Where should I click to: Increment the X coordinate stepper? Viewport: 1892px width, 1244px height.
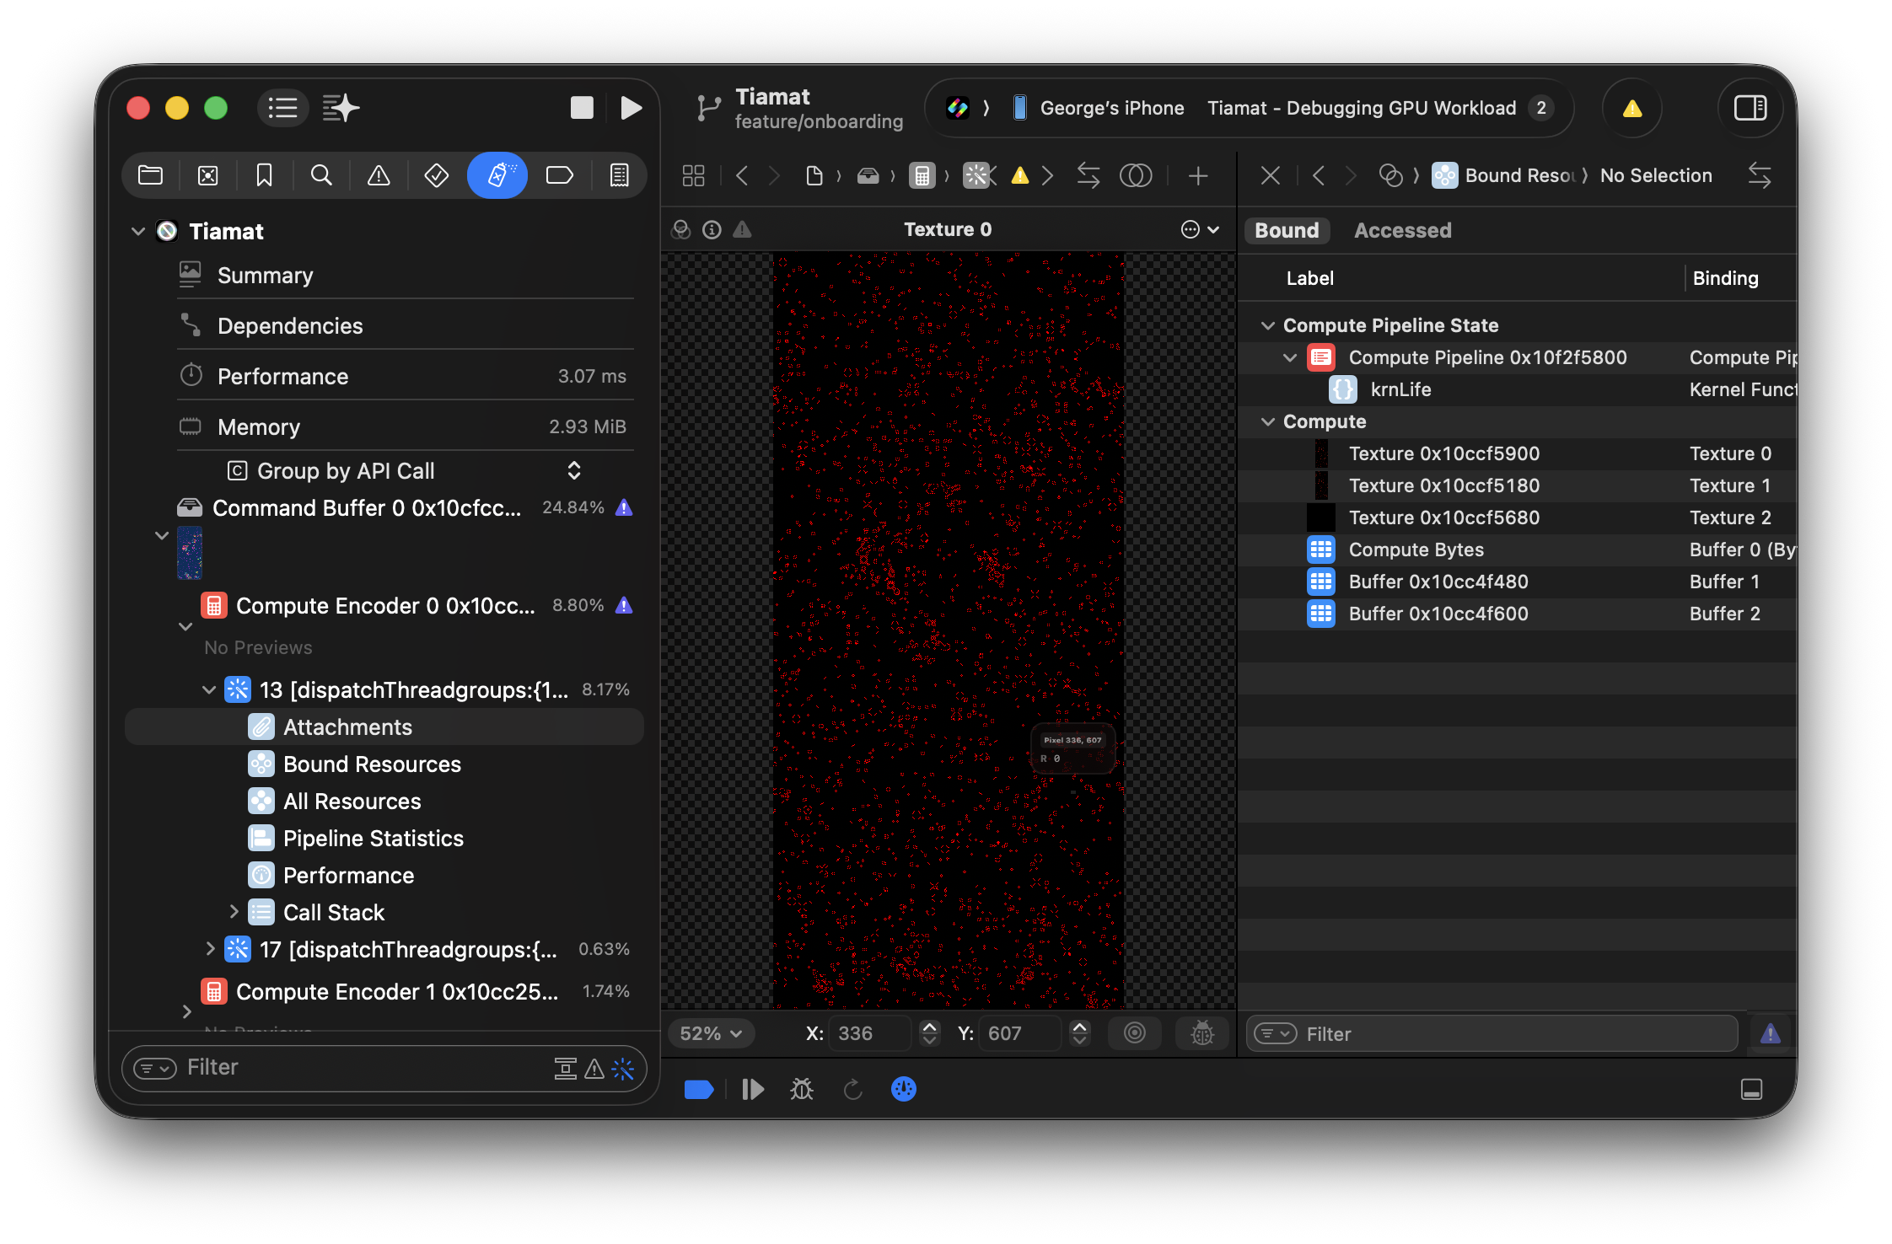(x=929, y=1027)
